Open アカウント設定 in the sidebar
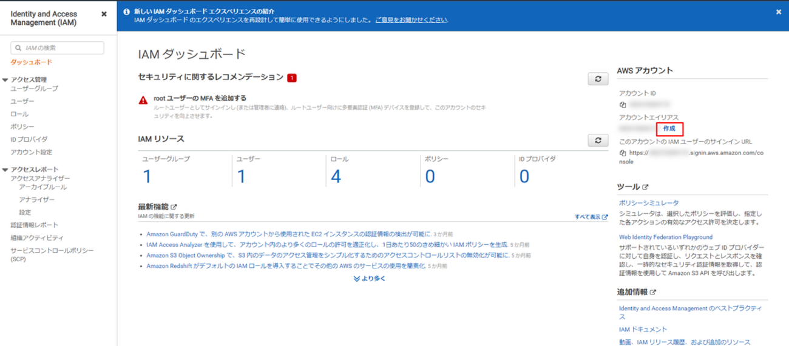The height and width of the screenshot is (346, 789). 32,152
